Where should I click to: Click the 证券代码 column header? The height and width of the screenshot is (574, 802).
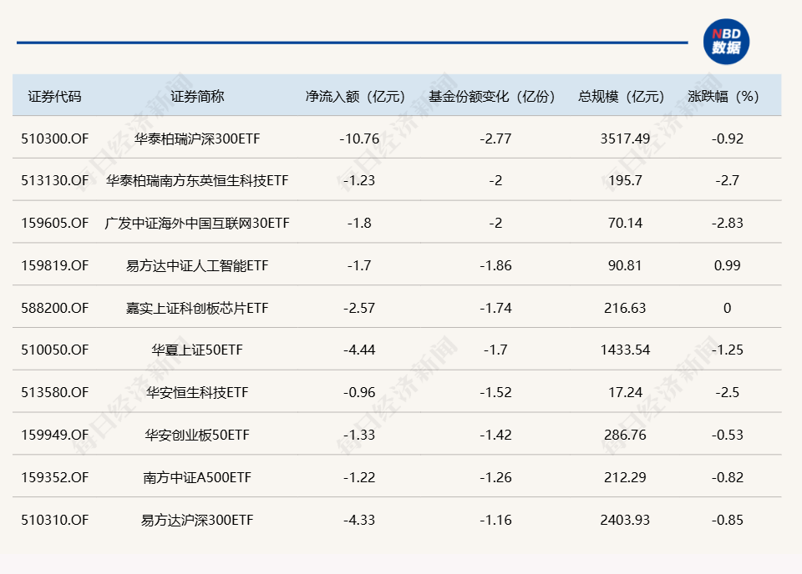(55, 96)
